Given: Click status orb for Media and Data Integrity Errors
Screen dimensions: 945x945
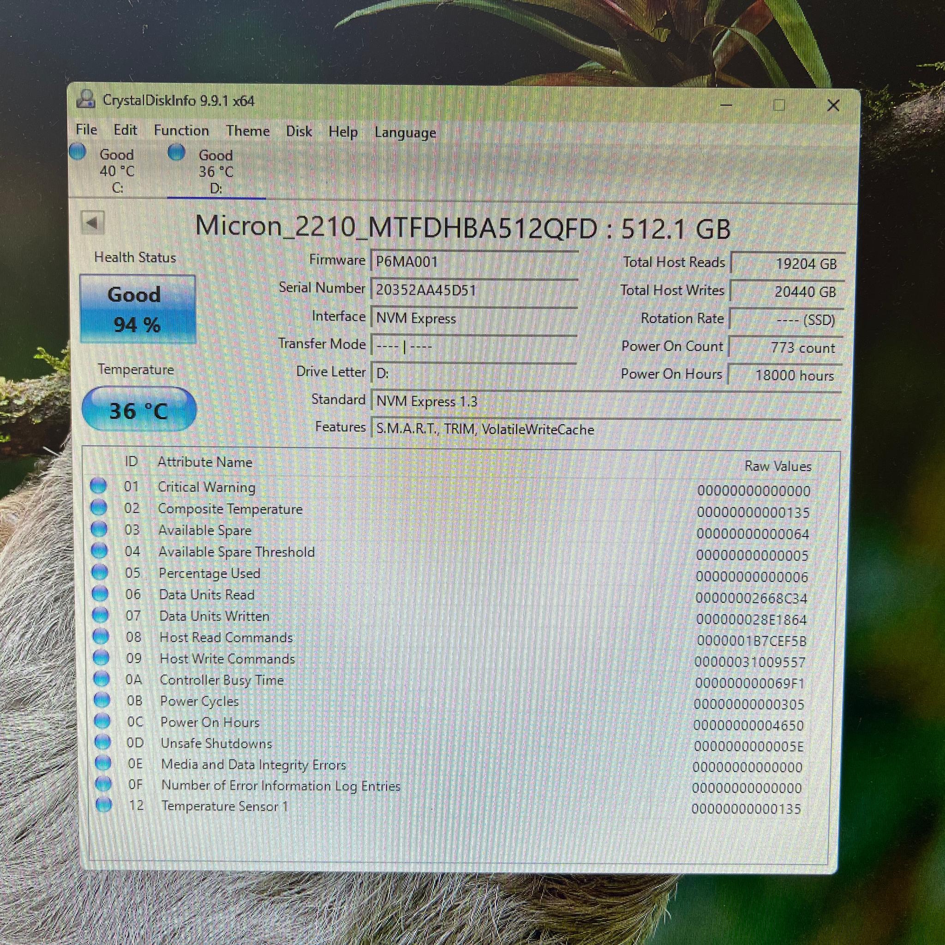Looking at the screenshot, I should pos(103,763).
